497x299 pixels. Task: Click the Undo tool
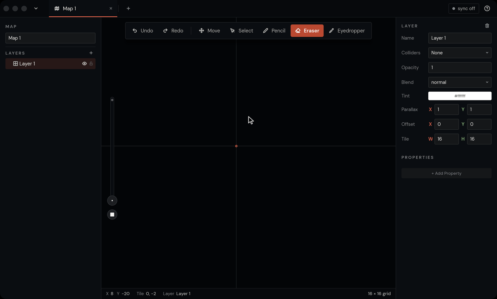142,31
